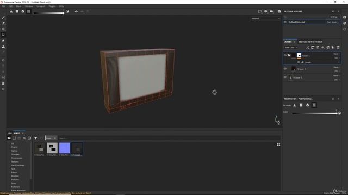
Task: Select Materials category in shelf
Action: (15, 187)
